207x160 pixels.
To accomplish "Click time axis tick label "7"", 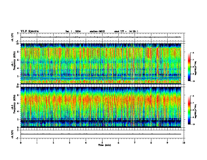I will 135,143.
